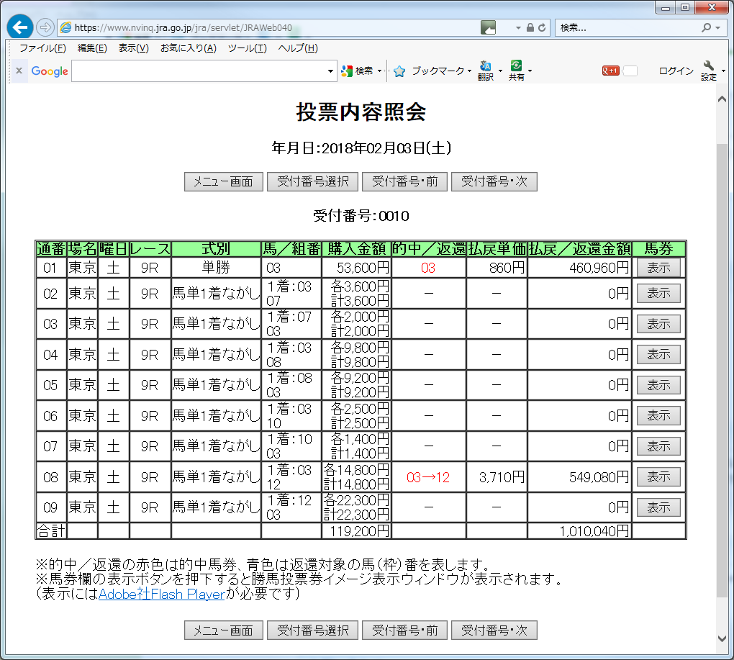This screenshot has width=734, height=660.
Task: Open the 設定 wrench settings icon
Action: click(x=709, y=71)
